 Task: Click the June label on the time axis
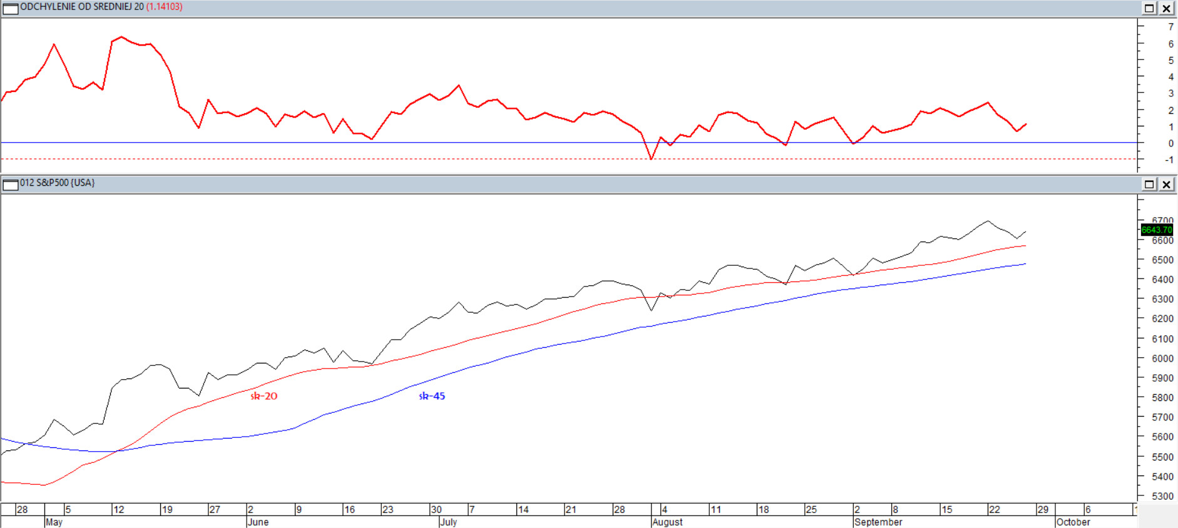click(258, 522)
